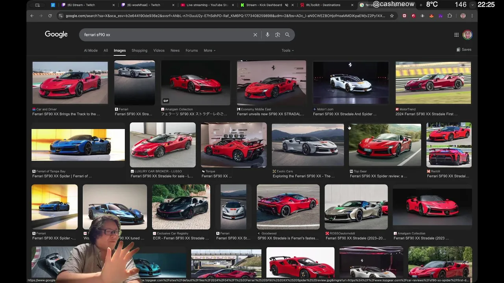Viewport: 504px width, 283px height.
Task: Open the Google apps grid
Action: [456, 35]
